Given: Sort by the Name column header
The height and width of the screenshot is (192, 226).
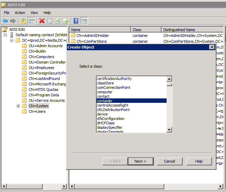Looking at the screenshot, I should [x=100, y=30].
